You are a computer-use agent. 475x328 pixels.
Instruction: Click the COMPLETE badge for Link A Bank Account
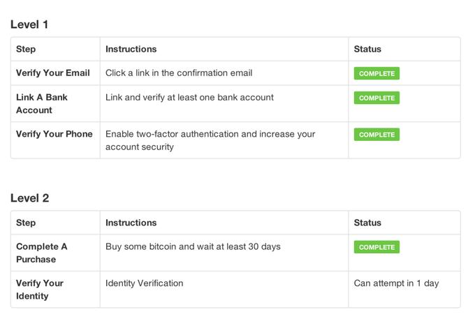click(377, 98)
